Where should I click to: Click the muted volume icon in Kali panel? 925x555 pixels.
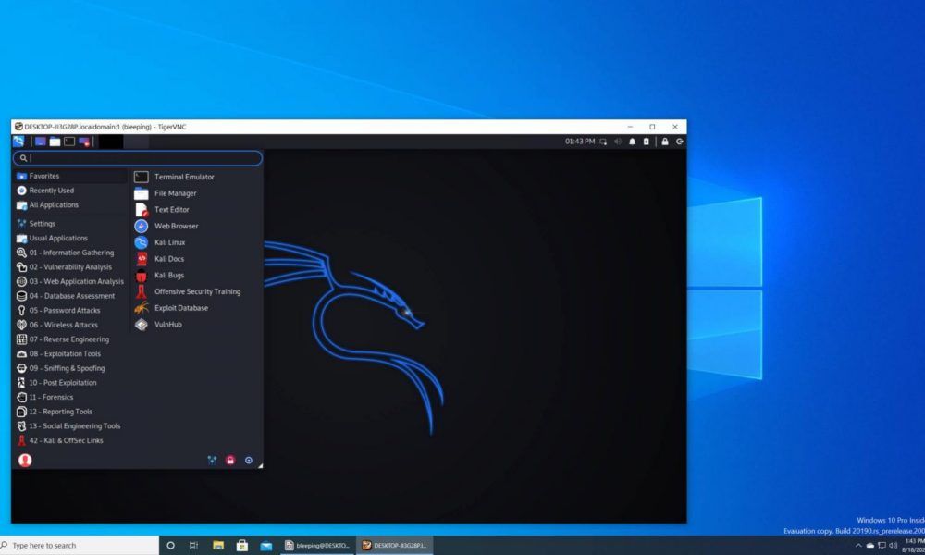tap(618, 142)
